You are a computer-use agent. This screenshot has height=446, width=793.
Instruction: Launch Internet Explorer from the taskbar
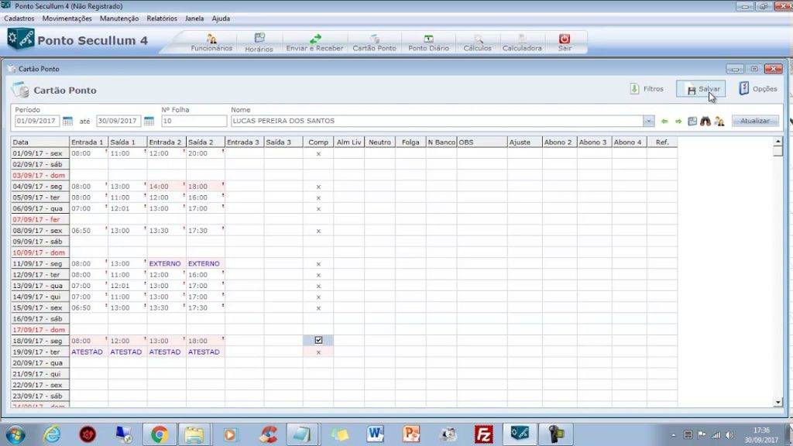tap(52, 434)
